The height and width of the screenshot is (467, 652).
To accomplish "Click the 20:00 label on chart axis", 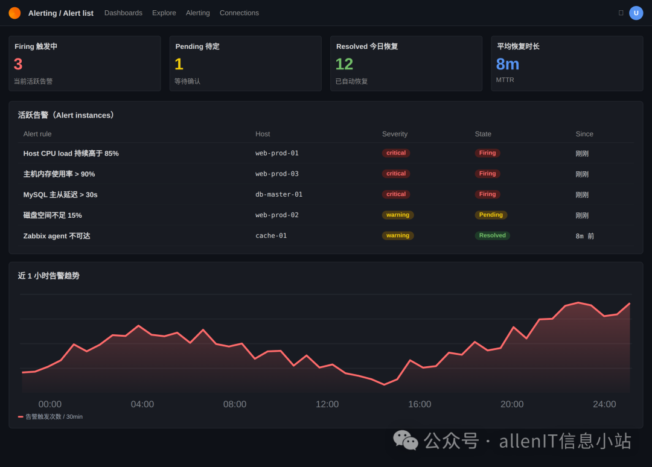I will point(512,404).
